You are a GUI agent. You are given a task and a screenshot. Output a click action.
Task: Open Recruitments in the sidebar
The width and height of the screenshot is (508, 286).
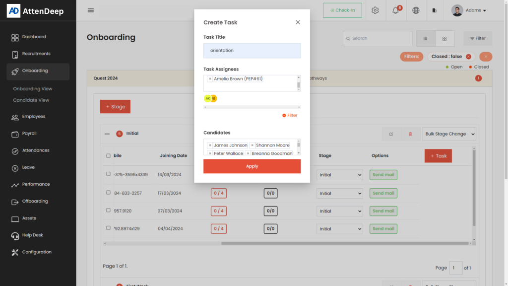click(x=36, y=54)
